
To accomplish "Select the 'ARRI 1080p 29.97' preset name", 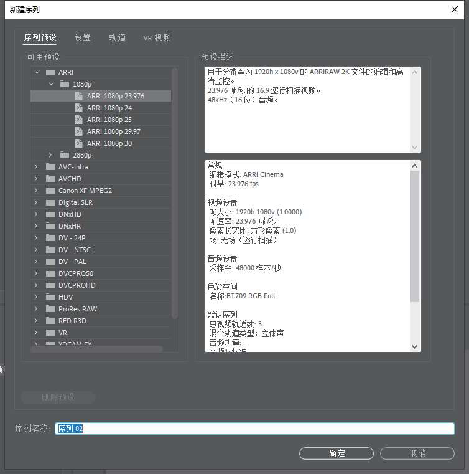I will 114,131.
